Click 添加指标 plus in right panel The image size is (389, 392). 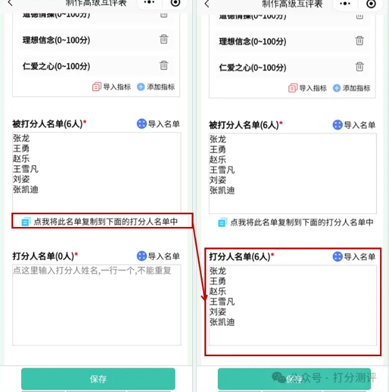tap(337, 88)
